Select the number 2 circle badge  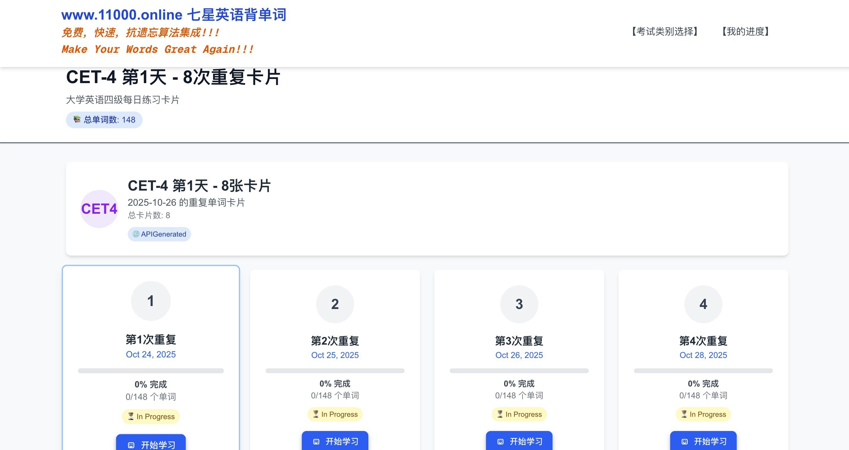(x=335, y=304)
